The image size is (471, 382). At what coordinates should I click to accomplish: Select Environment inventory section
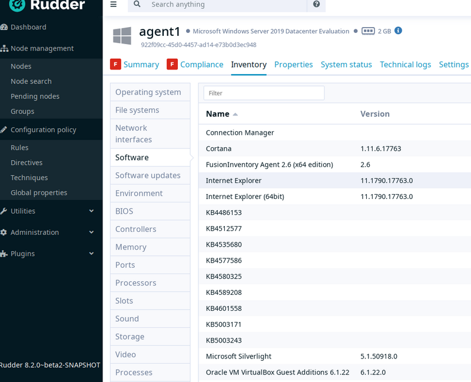point(150,194)
